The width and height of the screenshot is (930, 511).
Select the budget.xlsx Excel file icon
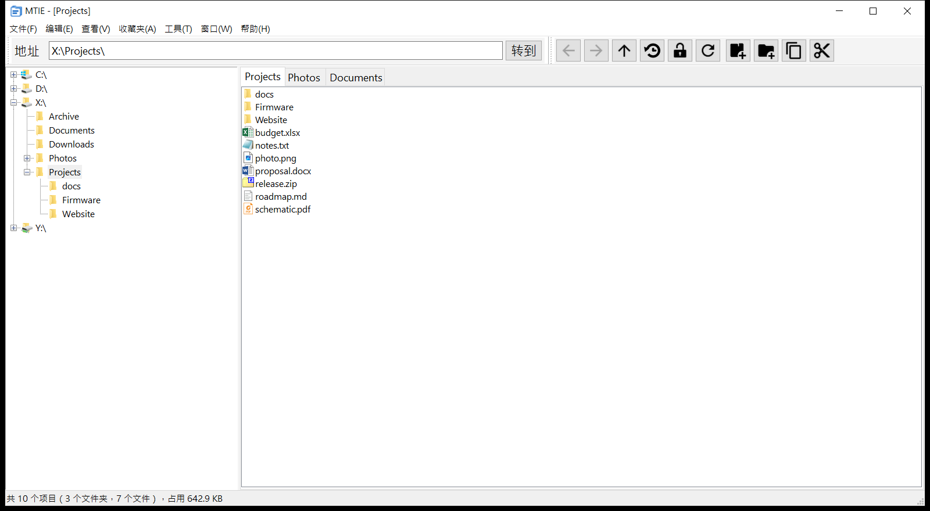(248, 132)
